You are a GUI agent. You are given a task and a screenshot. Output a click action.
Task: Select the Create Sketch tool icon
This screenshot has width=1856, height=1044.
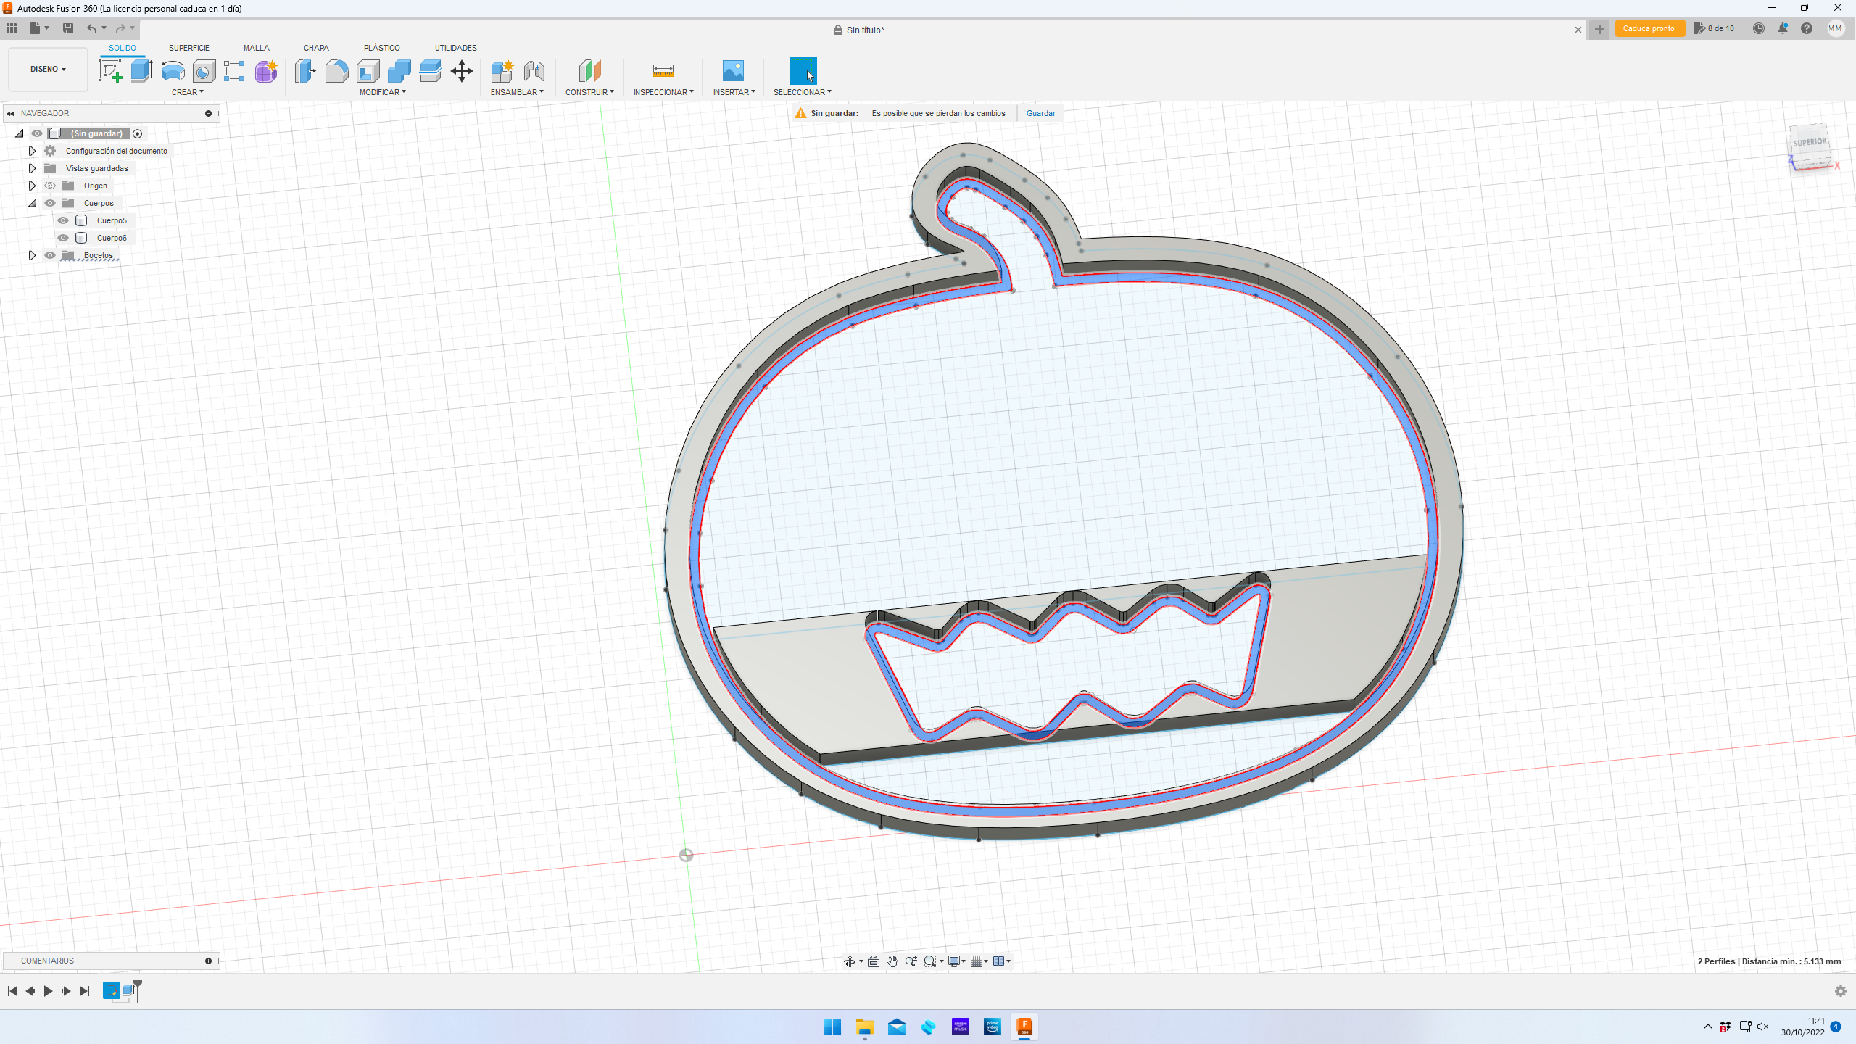[110, 71]
